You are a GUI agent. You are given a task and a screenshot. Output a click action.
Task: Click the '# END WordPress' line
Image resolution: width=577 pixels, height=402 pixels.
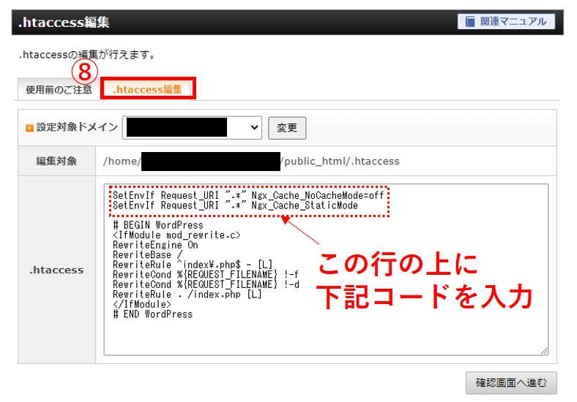[153, 314]
